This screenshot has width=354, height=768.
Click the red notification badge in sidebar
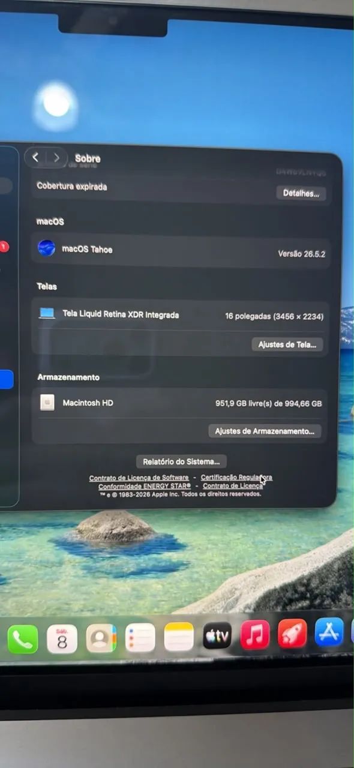tap(4, 247)
